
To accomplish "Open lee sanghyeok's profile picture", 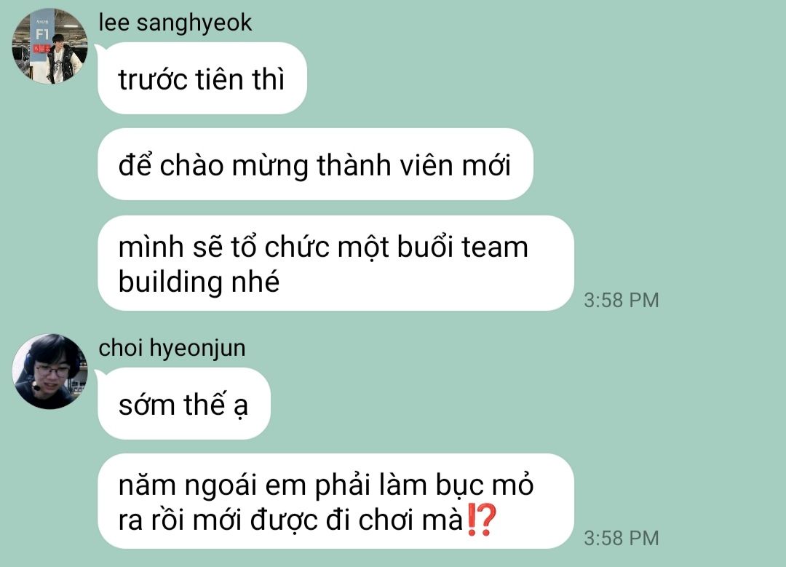I will tap(49, 46).
